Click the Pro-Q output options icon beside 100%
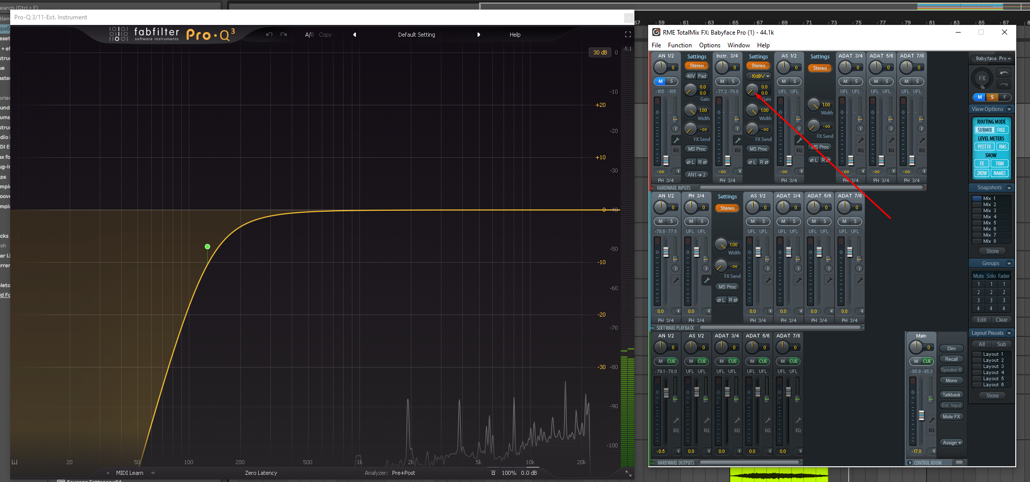 click(493, 473)
